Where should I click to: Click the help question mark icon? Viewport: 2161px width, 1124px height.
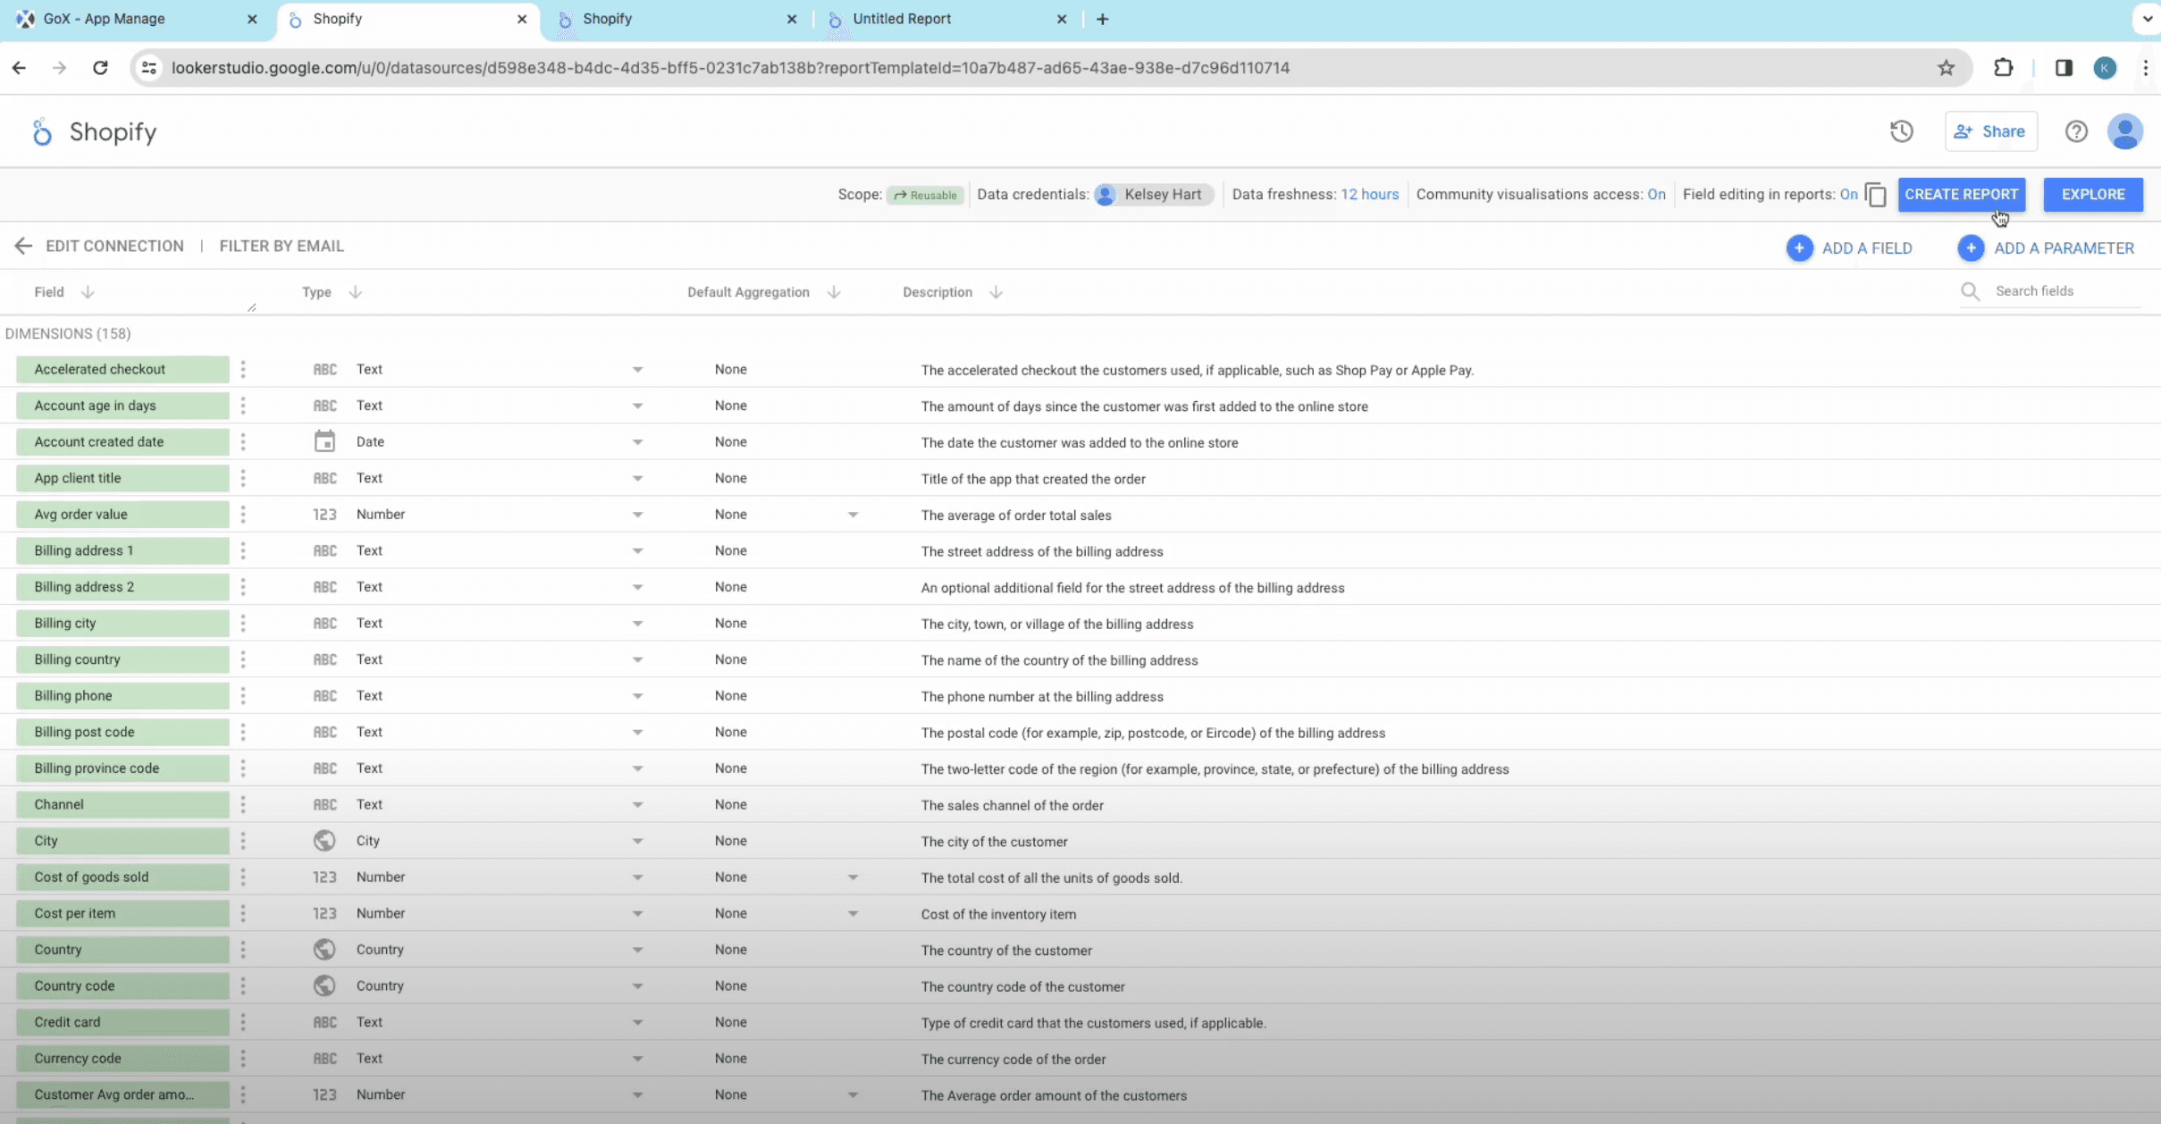[x=2075, y=131]
